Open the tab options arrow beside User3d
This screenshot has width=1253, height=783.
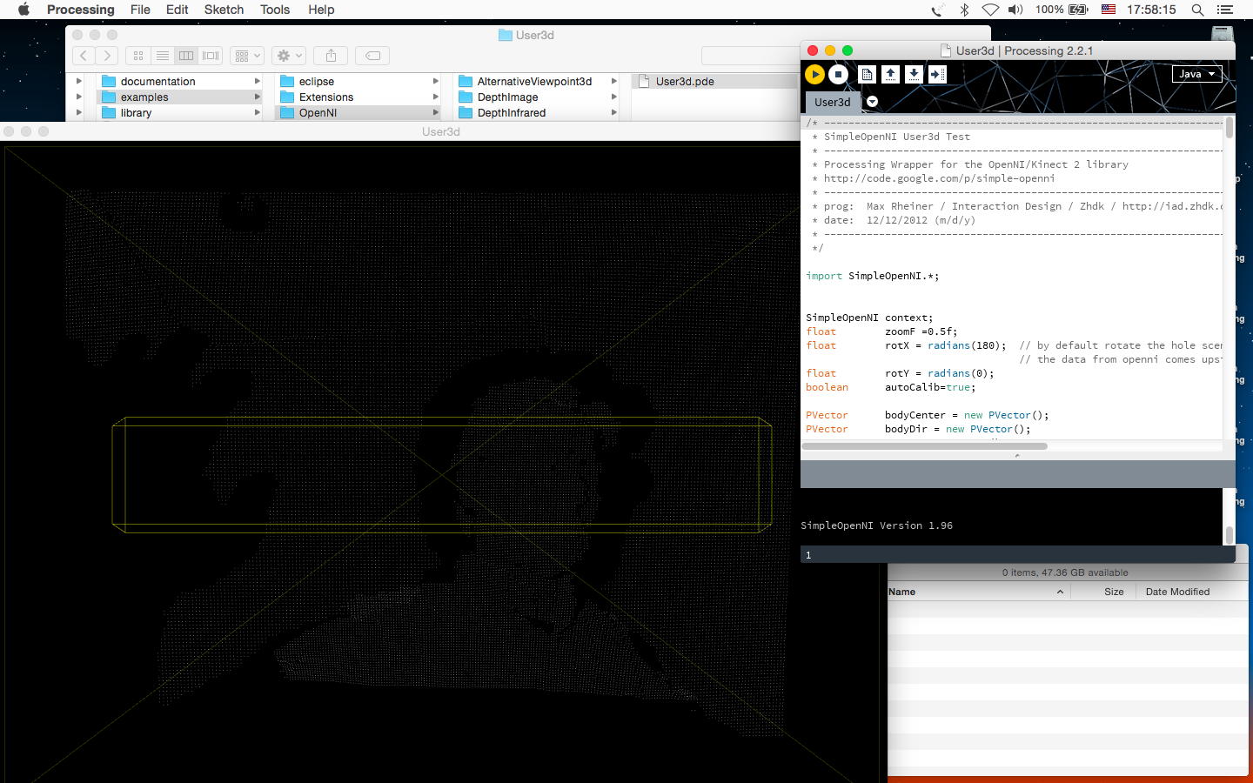coord(872,102)
